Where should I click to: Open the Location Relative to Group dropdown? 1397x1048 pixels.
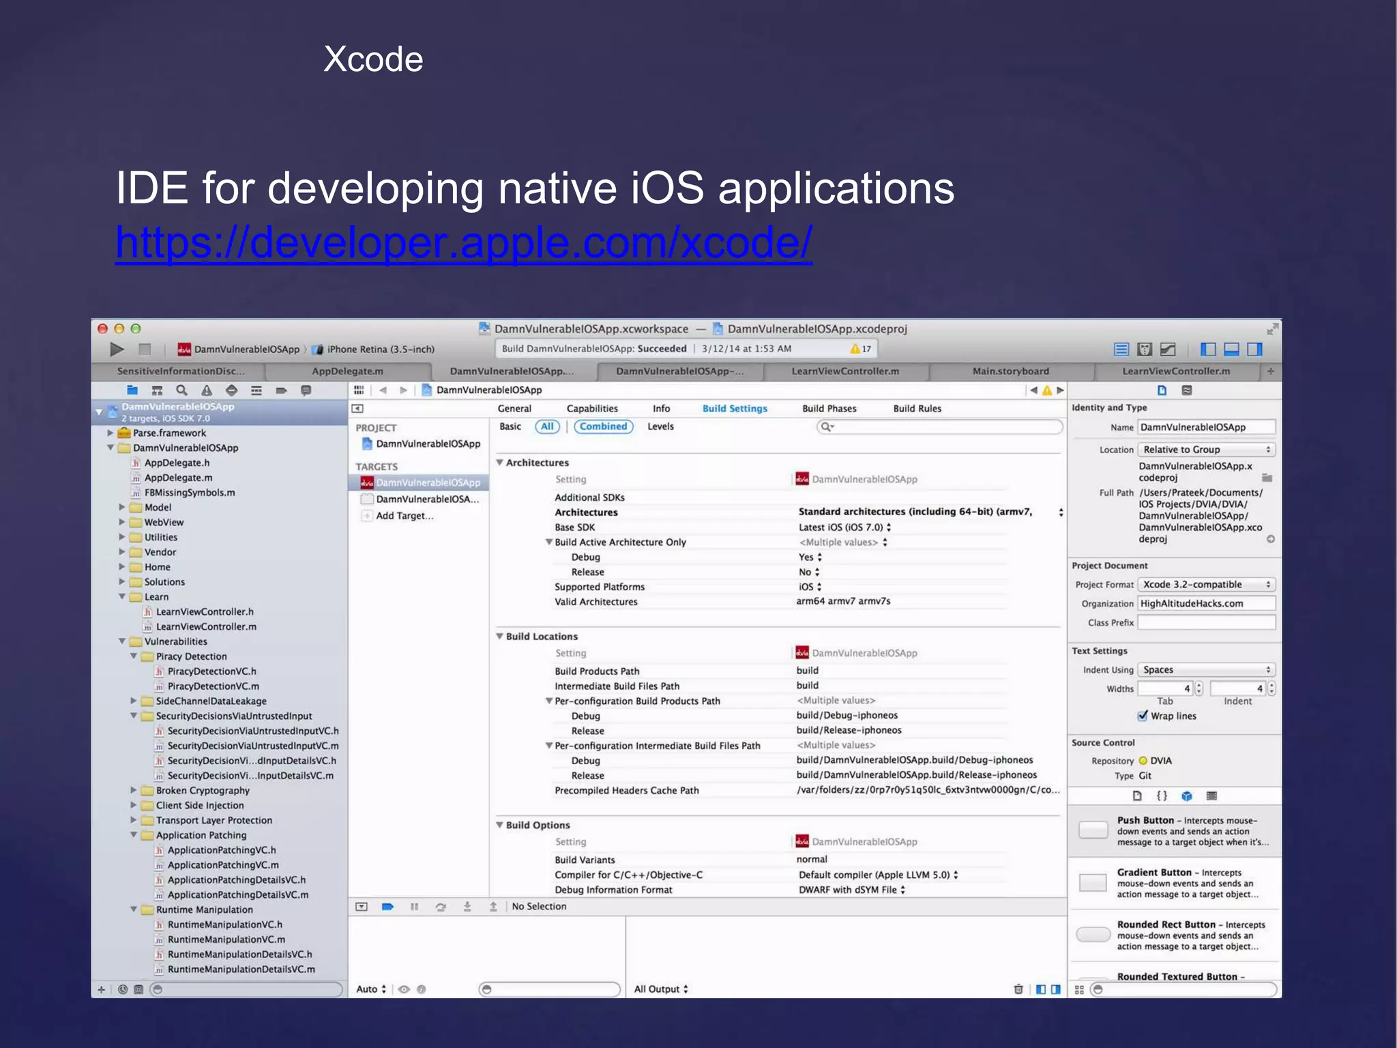click(x=1206, y=450)
